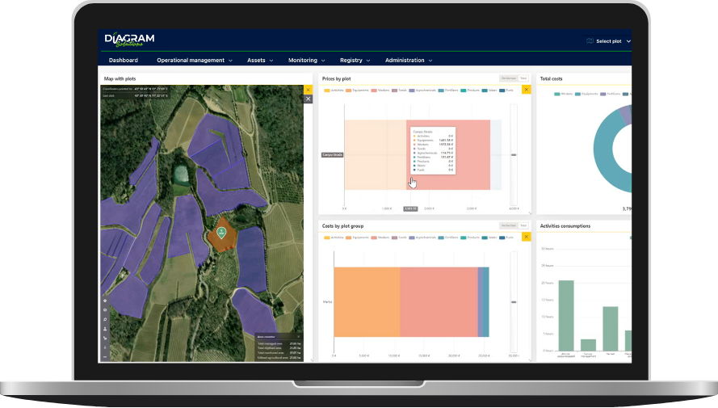Toggle Equipments legend in Total costs chart
The height and width of the screenshot is (408, 718).
tap(586, 94)
